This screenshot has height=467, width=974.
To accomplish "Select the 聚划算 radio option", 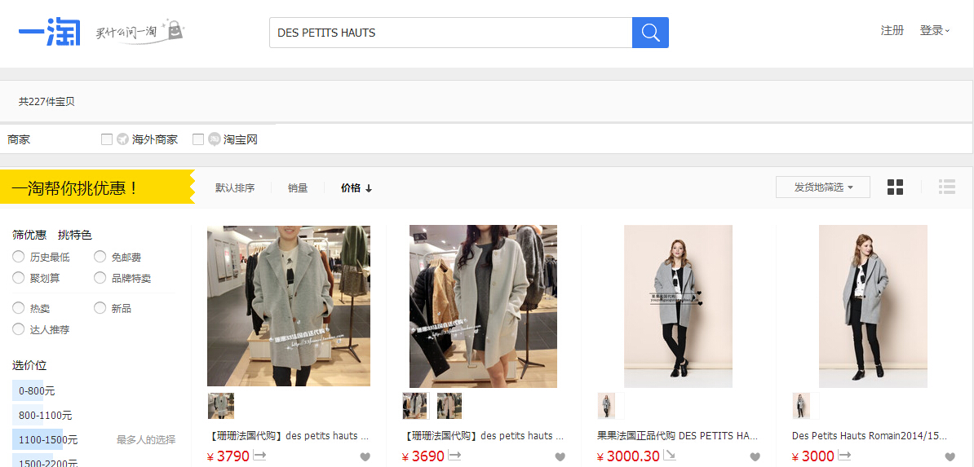I will click(19, 278).
